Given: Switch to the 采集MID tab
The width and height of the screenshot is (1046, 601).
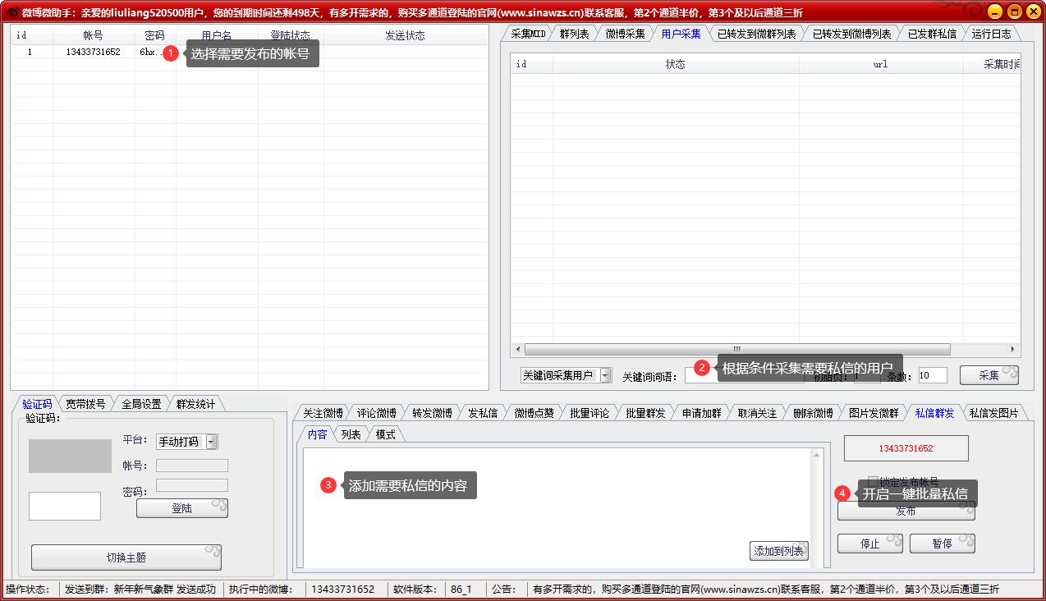Looking at the screenshot, I should click(x=528, y=34).
